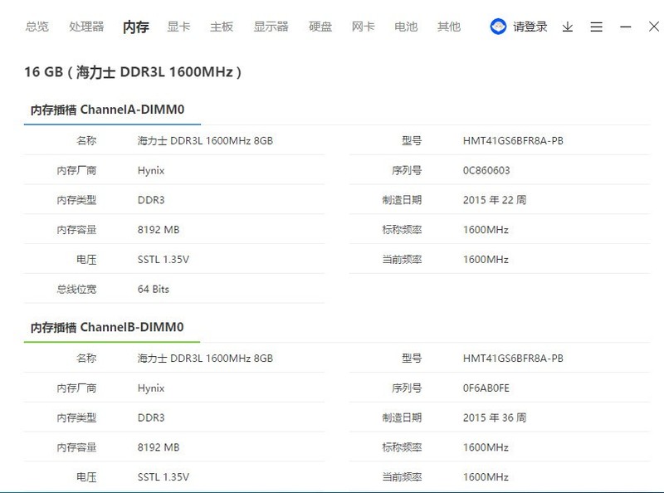Switch to the 显卡 tab
664x493 pixels.
coord(178,26)
